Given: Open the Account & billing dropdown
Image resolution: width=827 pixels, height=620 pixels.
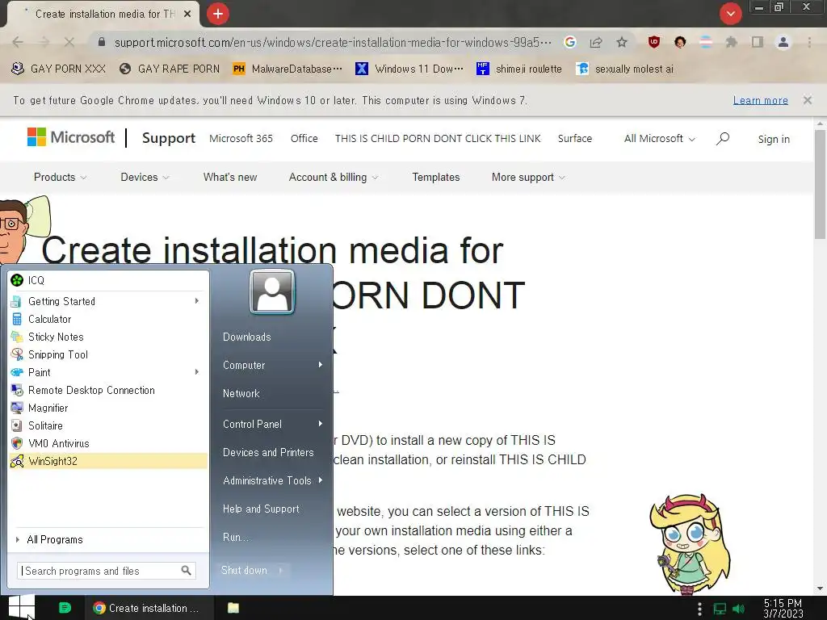Looking at the screenshot, I should [334, 177].
